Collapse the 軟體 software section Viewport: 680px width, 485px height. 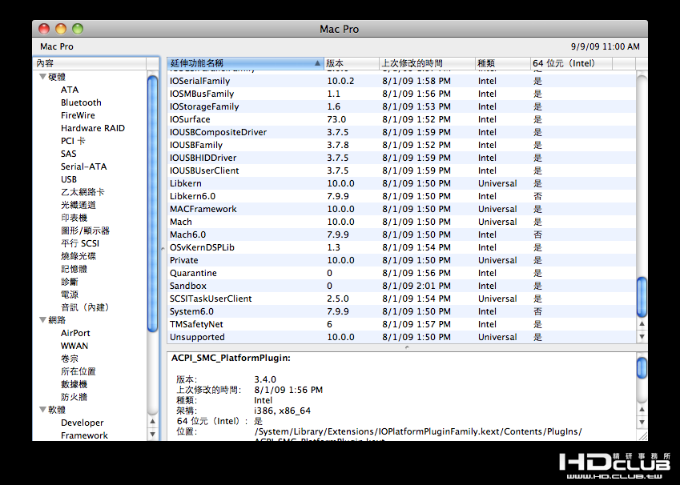42,409
